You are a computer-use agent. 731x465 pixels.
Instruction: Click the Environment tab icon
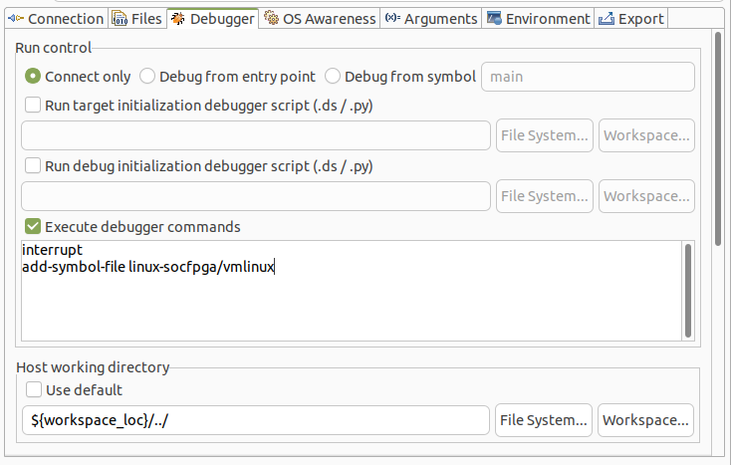[493, 18]
